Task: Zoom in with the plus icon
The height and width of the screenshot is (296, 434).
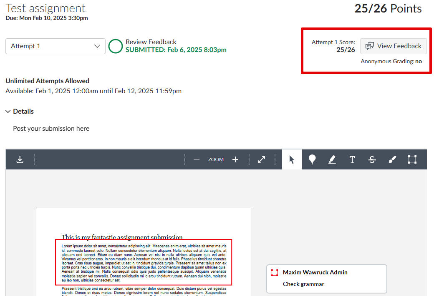Action: pos(235,159)
